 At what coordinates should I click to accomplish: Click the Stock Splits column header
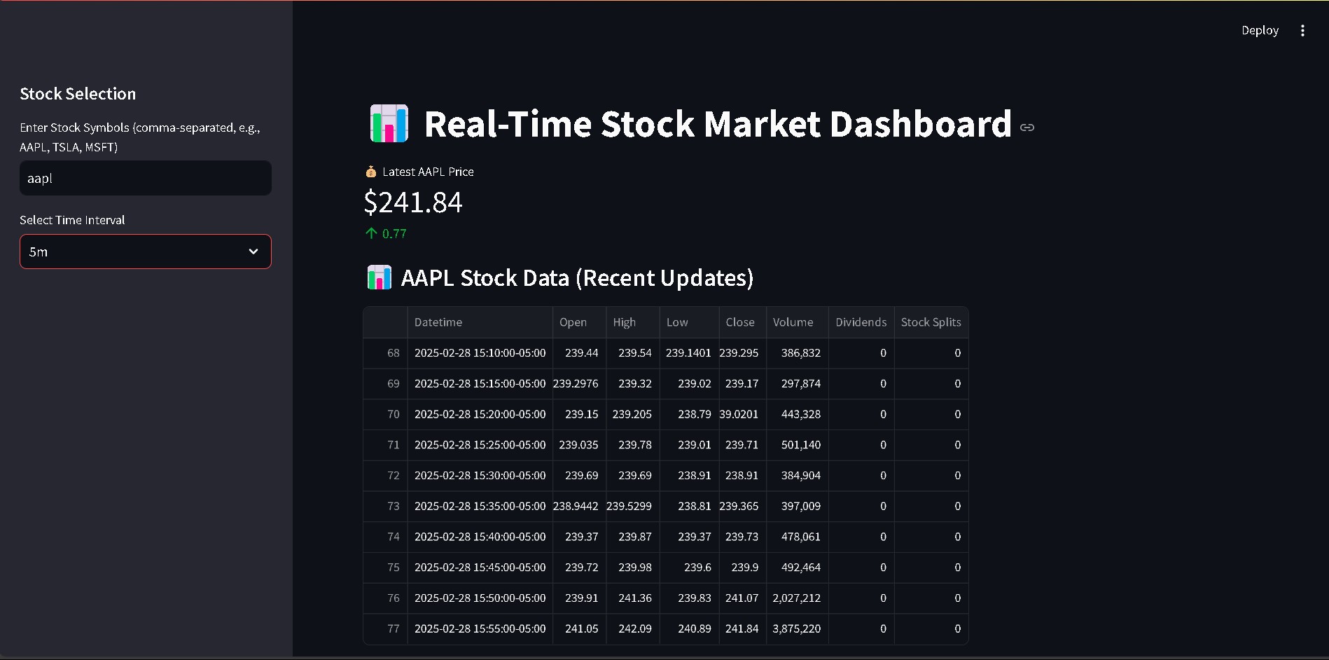[x=931, y=322]
